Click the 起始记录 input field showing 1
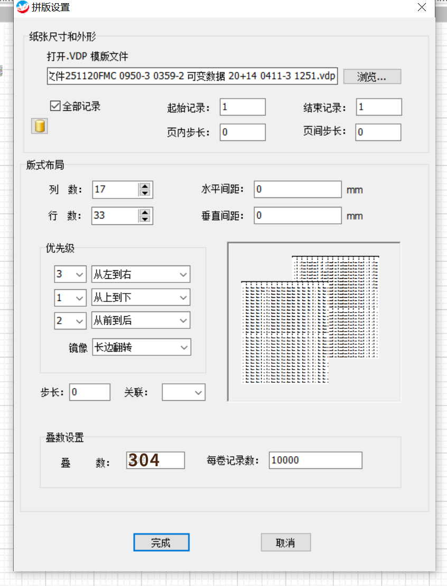Viewport: 447px width, 586px height. 242,107
